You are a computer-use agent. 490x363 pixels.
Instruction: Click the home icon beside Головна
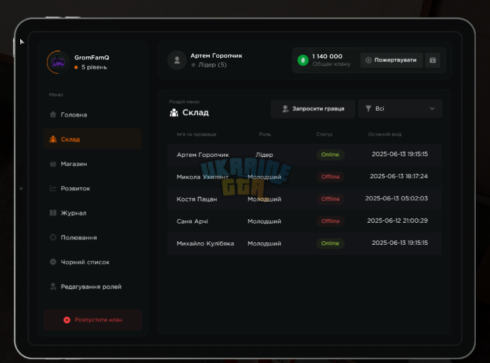pos(53,115)
